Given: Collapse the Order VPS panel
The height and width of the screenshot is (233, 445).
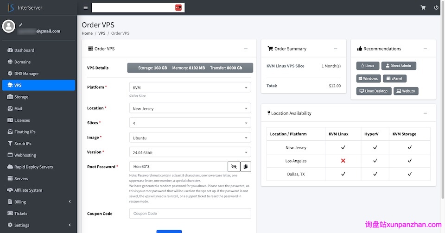Looking at the screenshot, I should pyautogui.click(x=246, y=49).
